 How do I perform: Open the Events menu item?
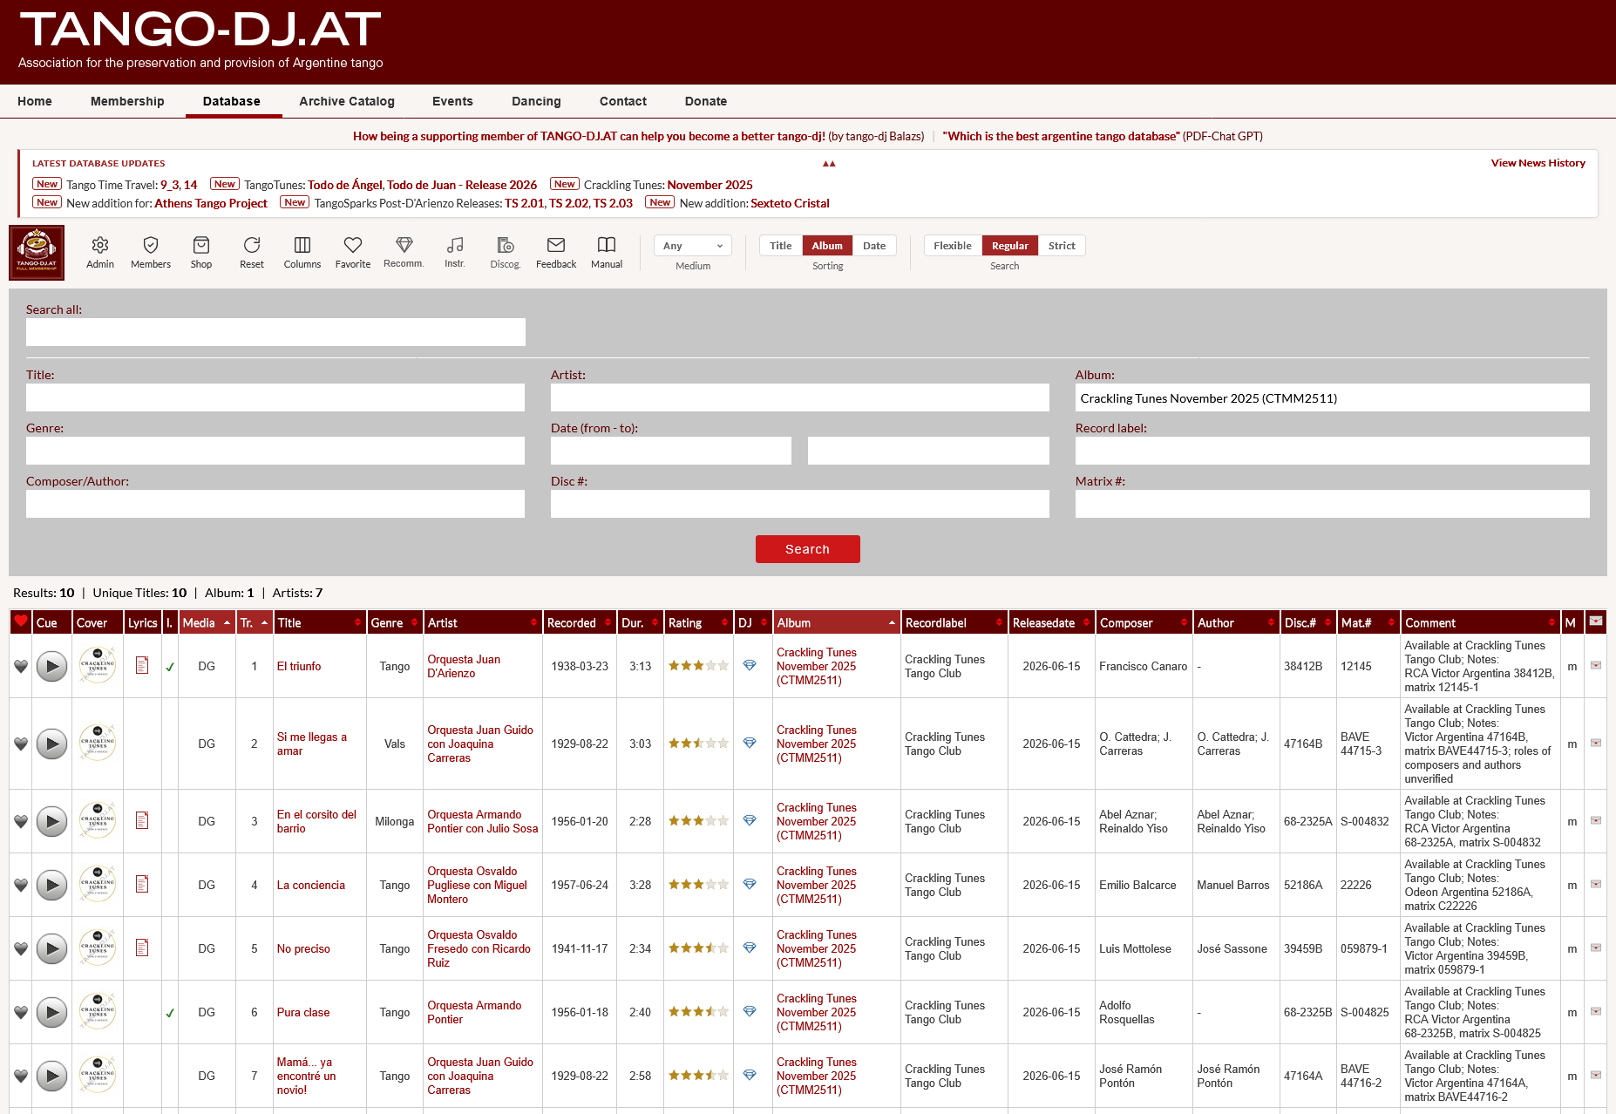[x=452, y=101]
